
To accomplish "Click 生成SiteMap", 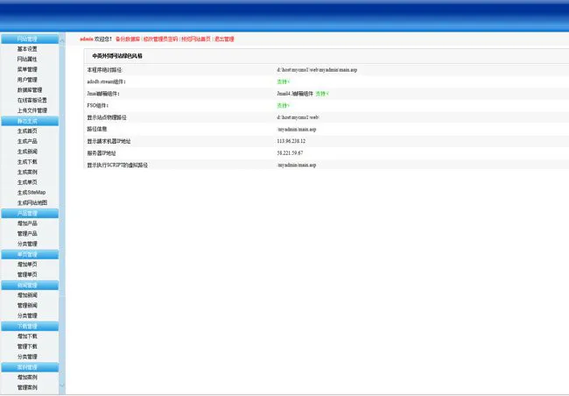I will 32,192.
